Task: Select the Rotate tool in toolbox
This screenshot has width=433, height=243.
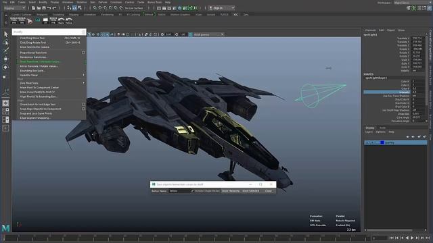Action: (x=6, y=67)
